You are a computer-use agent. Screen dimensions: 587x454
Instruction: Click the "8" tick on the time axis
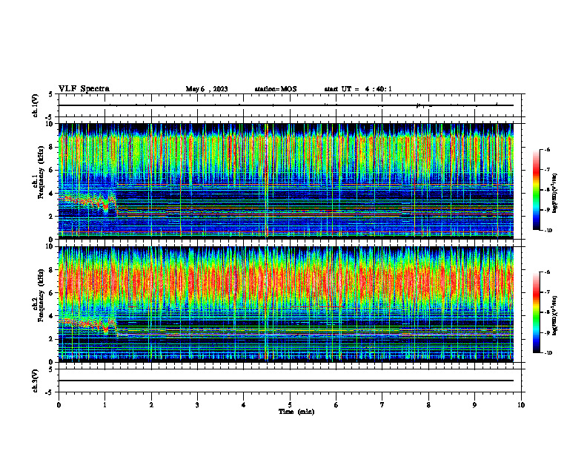(x=428, y=405)
